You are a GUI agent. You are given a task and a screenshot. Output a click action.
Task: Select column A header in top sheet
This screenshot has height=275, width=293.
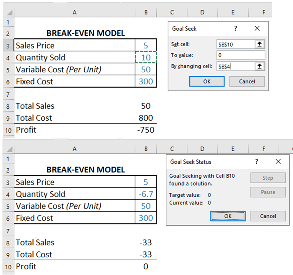(75, 12)
